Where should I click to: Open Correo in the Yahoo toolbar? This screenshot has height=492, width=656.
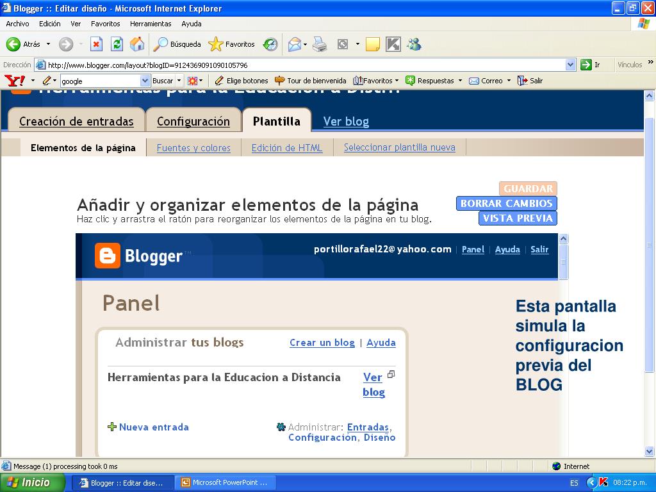point(486,81)
